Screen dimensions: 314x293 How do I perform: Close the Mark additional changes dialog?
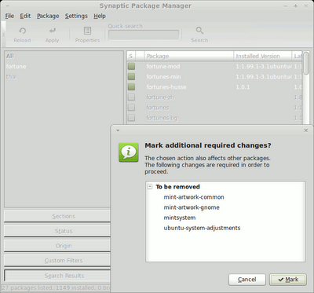[x=305, y=130]
